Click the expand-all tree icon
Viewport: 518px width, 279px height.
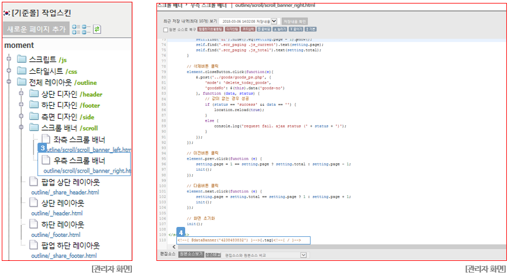[x=76, y=29]
